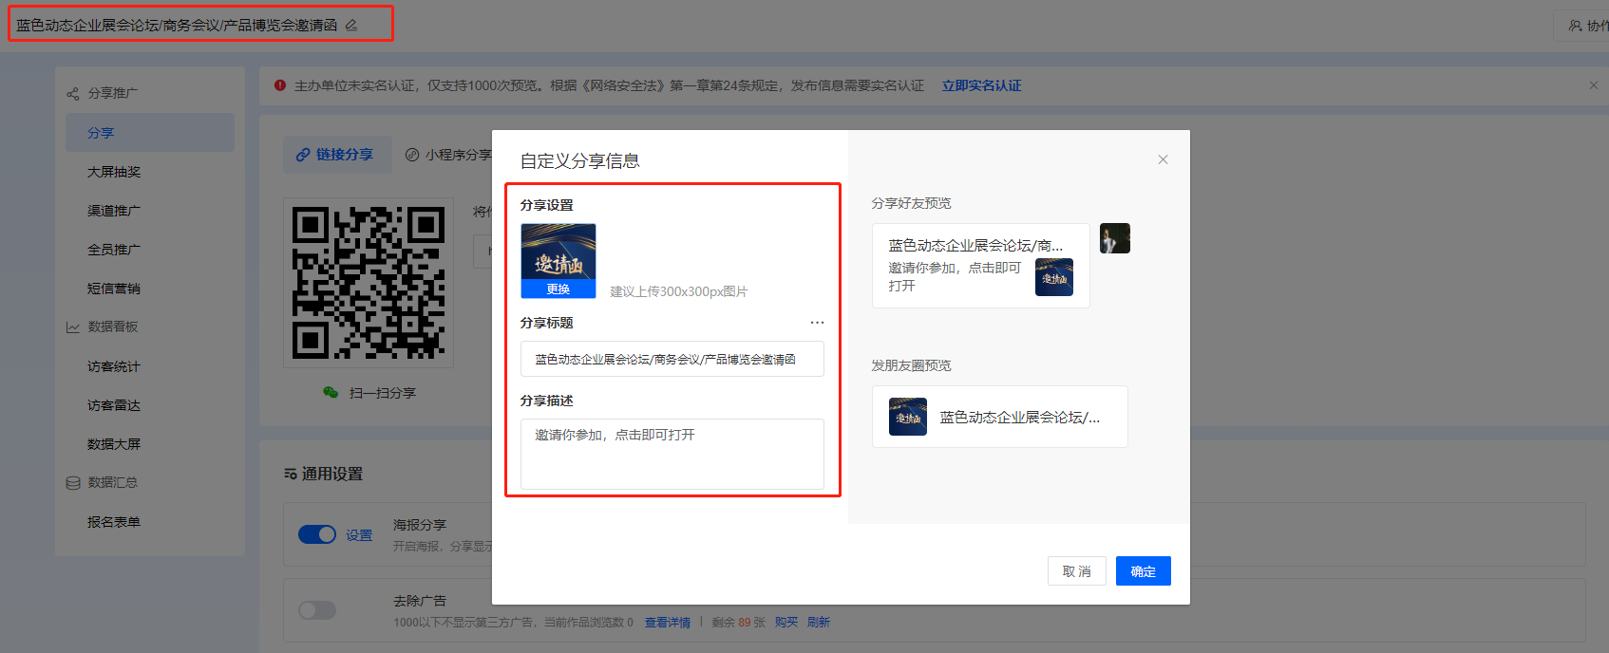Click the 分享描述 description text area
The image size is (1609, 653).
click(x=672, y=454)
